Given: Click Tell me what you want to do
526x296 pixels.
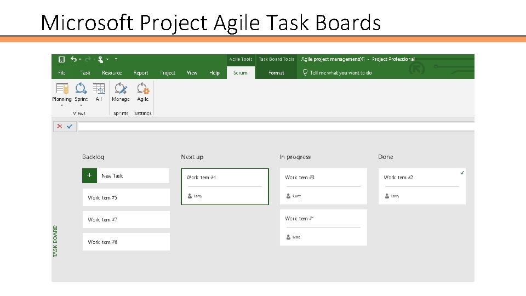Looking at the screenshot, I should click(x=340, y=73).
